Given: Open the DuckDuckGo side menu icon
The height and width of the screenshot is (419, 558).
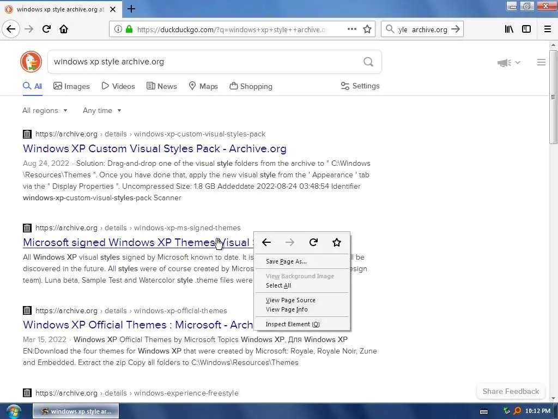Looking at the screenshot, I should (x=541, y=62).
